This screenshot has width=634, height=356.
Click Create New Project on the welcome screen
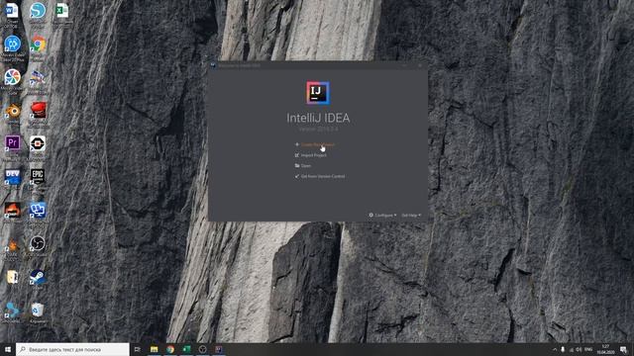[318, 144]
